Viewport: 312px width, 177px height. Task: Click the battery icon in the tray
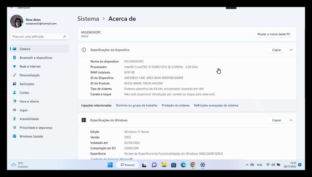[278, 165]
